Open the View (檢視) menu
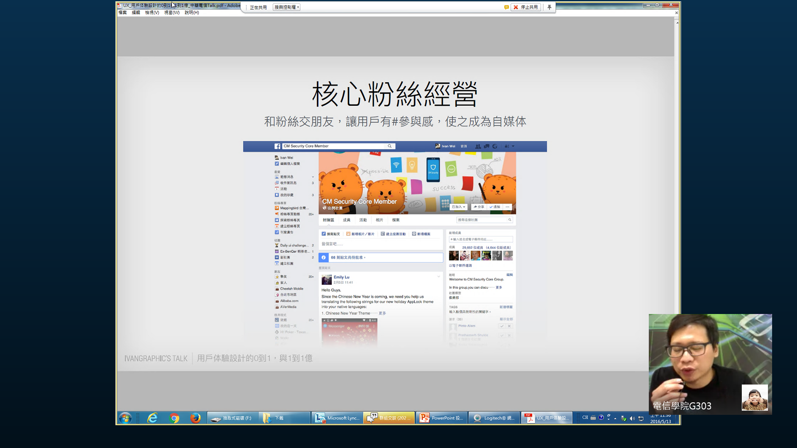Screen dimensions: 797x448 (x=152, y=12)
